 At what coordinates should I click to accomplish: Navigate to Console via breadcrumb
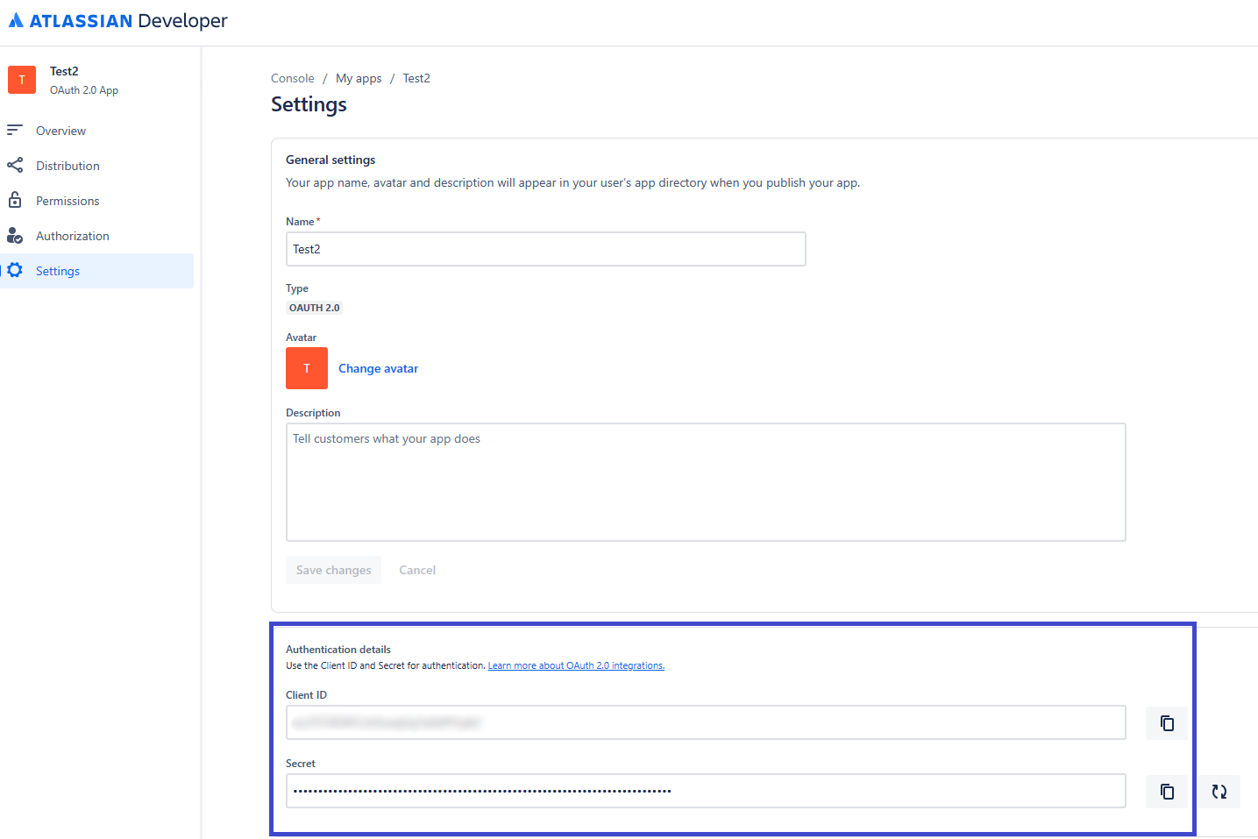pyautogui.click(x=292, y=78)
